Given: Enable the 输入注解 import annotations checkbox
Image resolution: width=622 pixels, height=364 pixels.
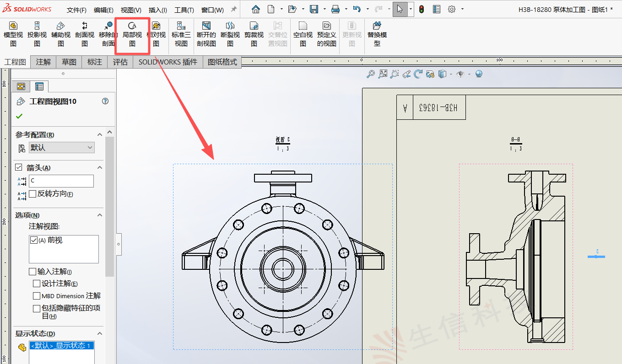Looking at the screenshot, I should coord(32,272).
